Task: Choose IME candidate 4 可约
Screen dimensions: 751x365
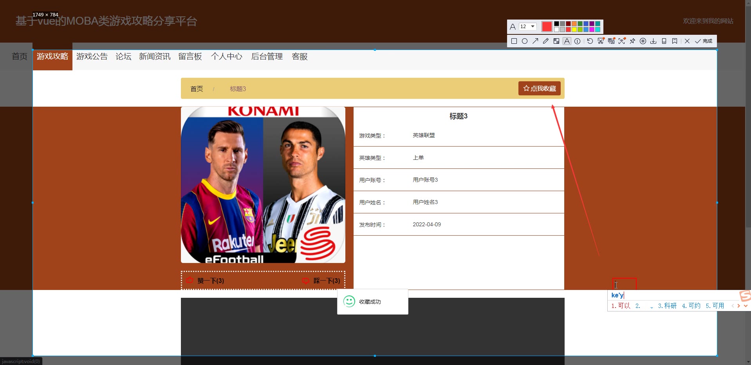Action: (691, 306)
